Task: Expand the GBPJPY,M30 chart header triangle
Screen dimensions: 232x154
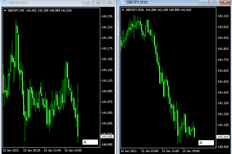Action: [x=123, y=10]
